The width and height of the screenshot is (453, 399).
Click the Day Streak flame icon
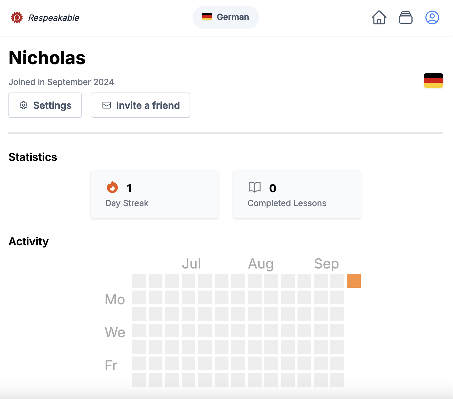tap(112, 187)
